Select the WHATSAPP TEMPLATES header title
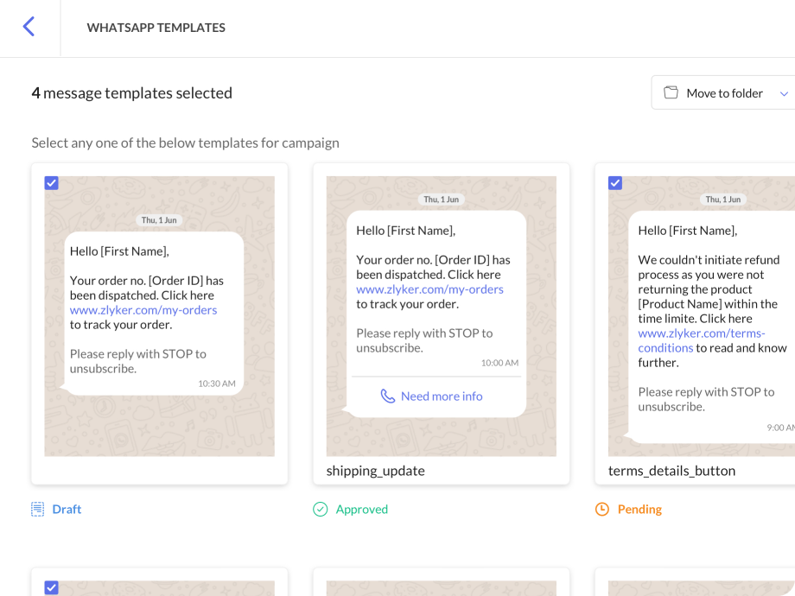 [x=156, y=28]
